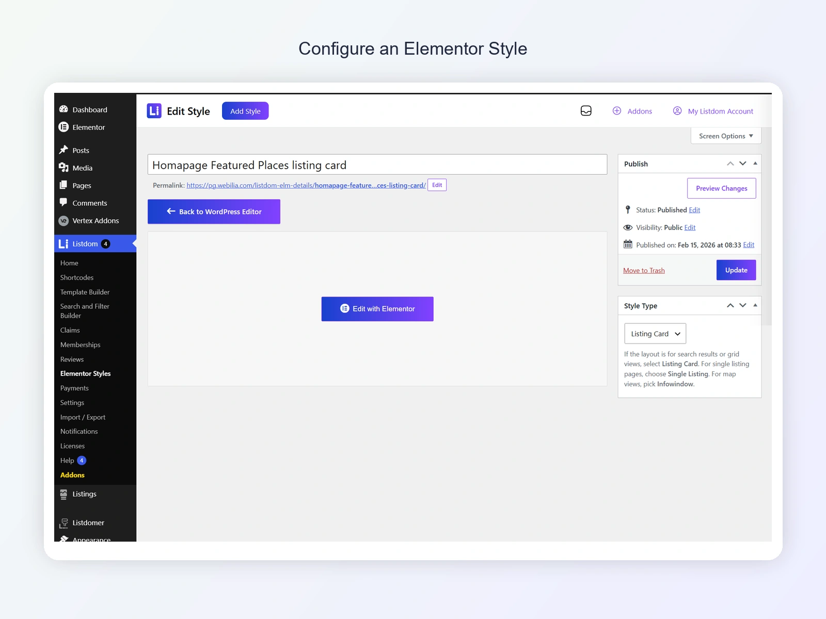Viewport: 826px width, 619px height.
Task: Open Notifications submenu item
Action: point(79,431)
